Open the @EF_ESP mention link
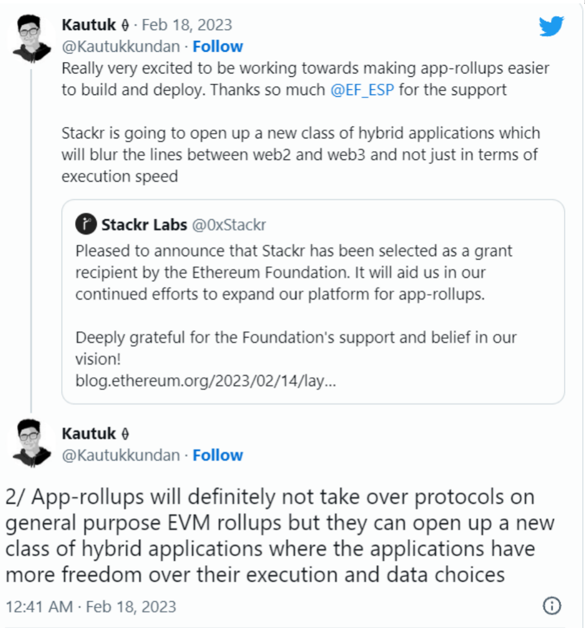Viewport: 585px width, 628px height. click(x=362, y=90)
